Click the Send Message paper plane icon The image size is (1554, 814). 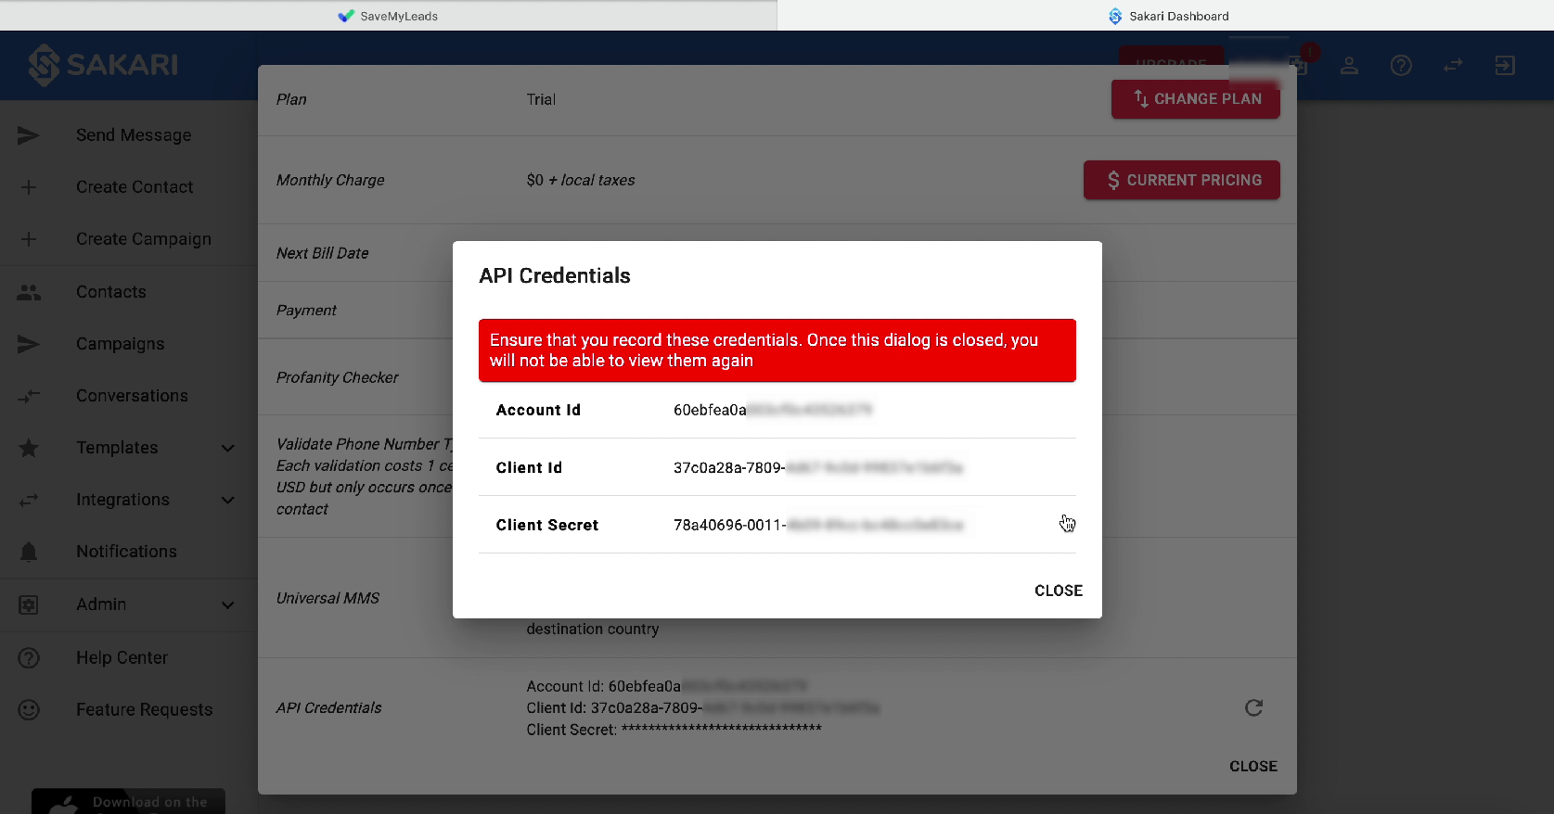click(29, 135)
